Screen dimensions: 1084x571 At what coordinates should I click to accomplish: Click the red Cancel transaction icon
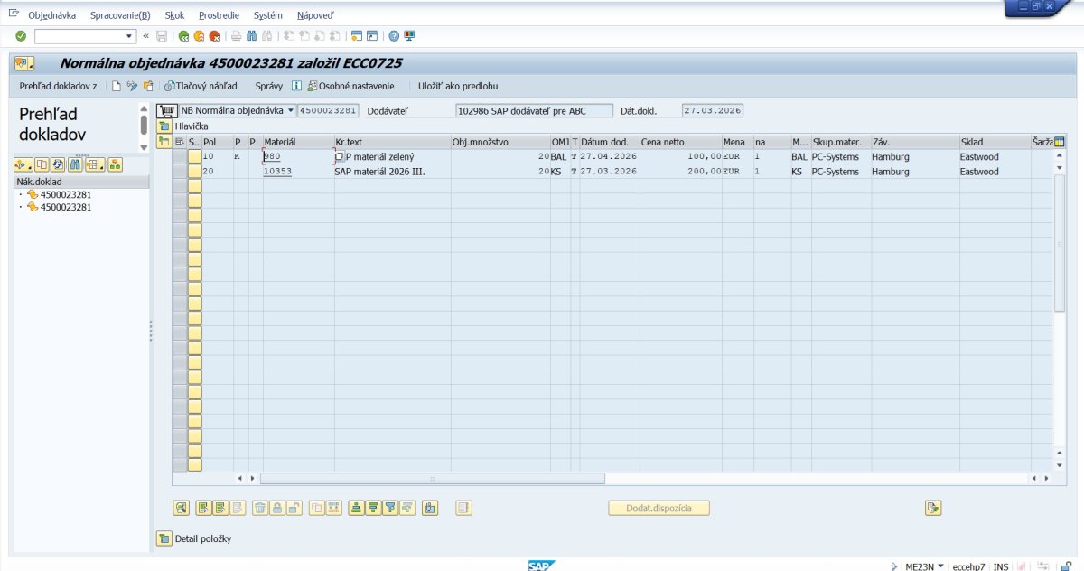pyautogui.click(x=214, y=36)
